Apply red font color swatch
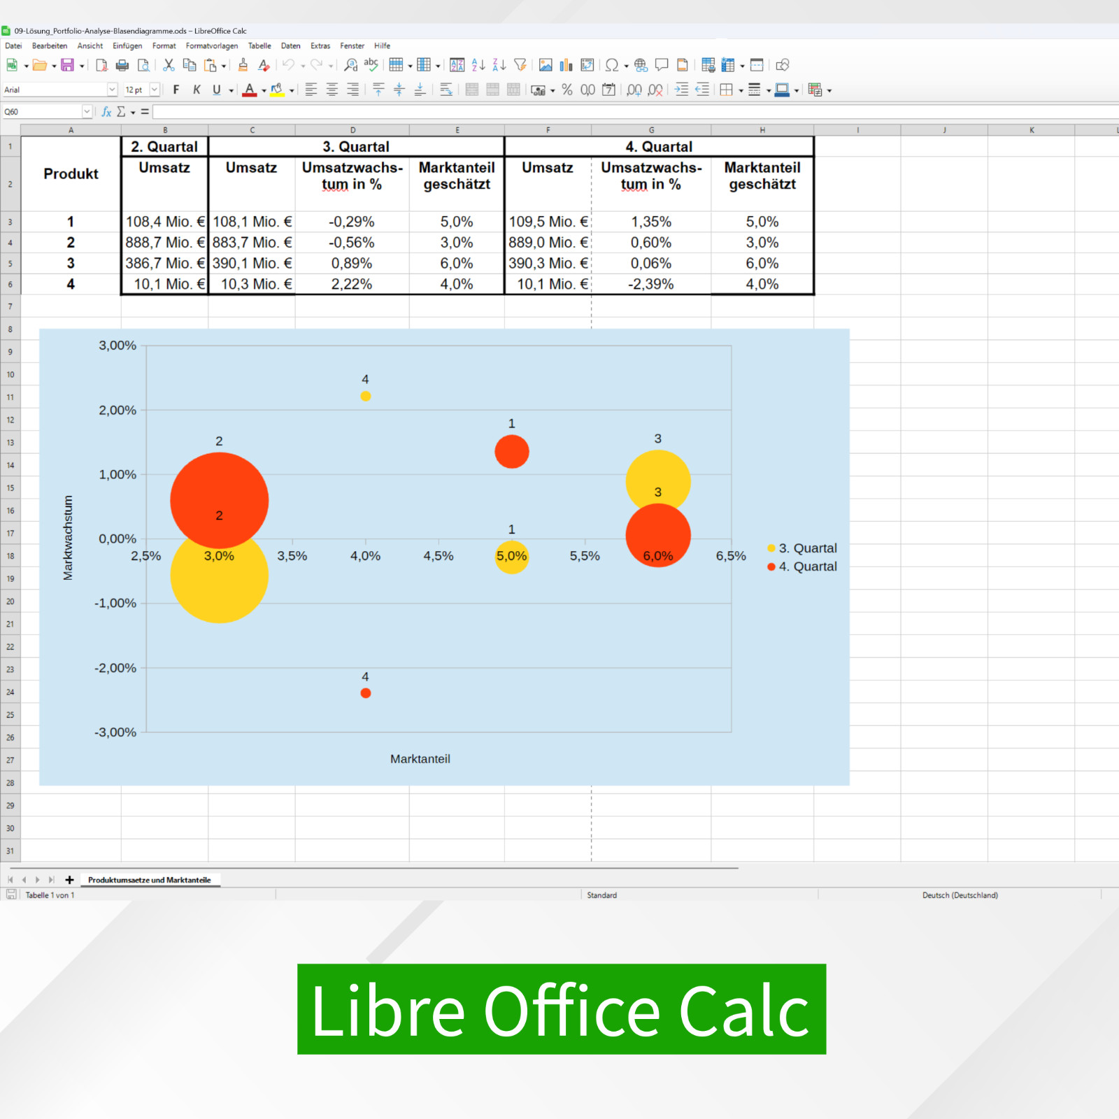This screenshot has width=1119, height=1119. tap(250, 90)
